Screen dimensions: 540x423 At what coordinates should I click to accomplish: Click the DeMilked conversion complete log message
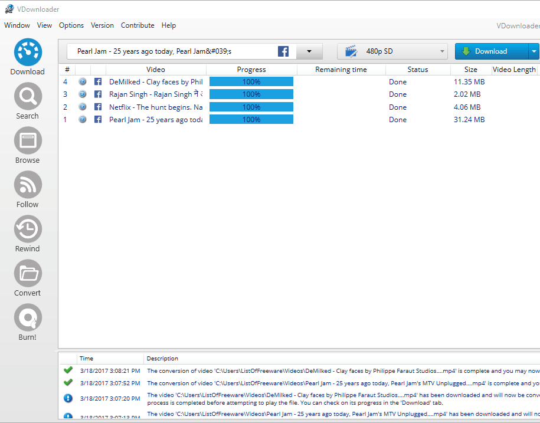pos(343,371)
